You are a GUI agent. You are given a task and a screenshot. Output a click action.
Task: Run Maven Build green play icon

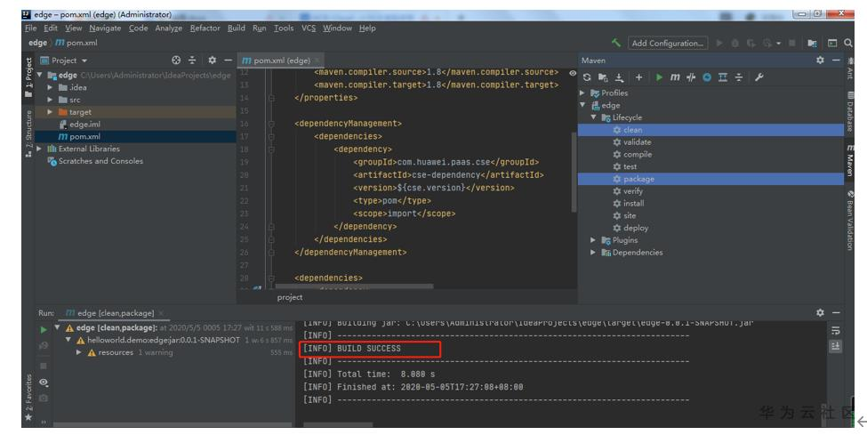[x=659, y=77]
